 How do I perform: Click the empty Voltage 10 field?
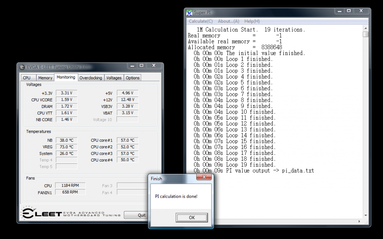pyautogui.click(x=127, y=119)
